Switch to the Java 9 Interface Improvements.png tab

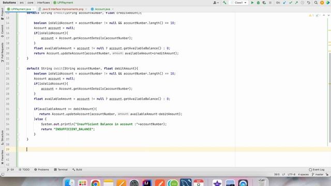63,9
